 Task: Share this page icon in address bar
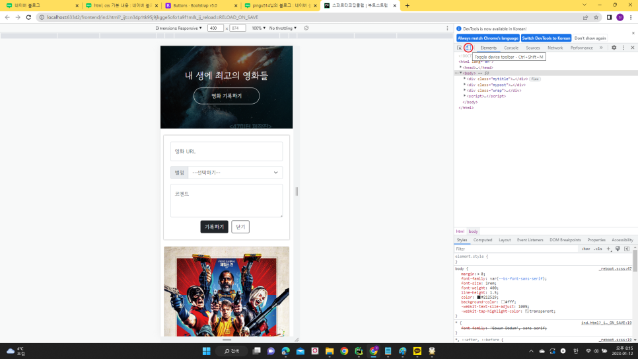click(586, 18)
